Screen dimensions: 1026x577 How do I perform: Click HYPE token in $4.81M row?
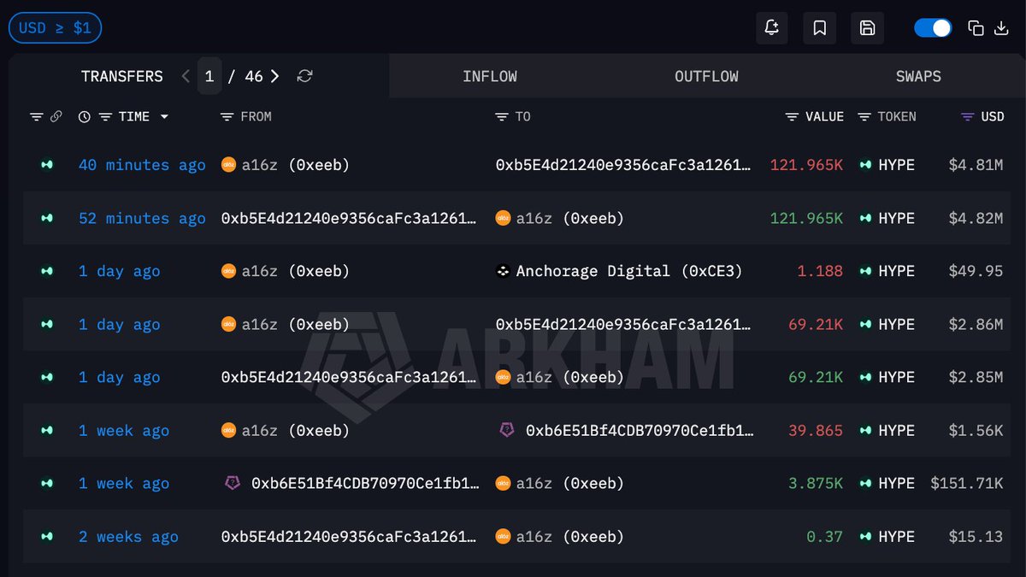coord(896,165)
